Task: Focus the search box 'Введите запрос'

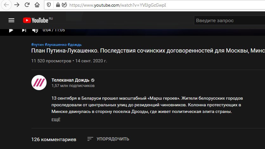Action: [229, 21]
